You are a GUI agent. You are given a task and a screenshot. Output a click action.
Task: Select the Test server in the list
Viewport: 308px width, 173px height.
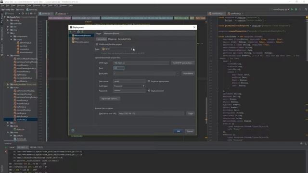(x=77, y=38)
